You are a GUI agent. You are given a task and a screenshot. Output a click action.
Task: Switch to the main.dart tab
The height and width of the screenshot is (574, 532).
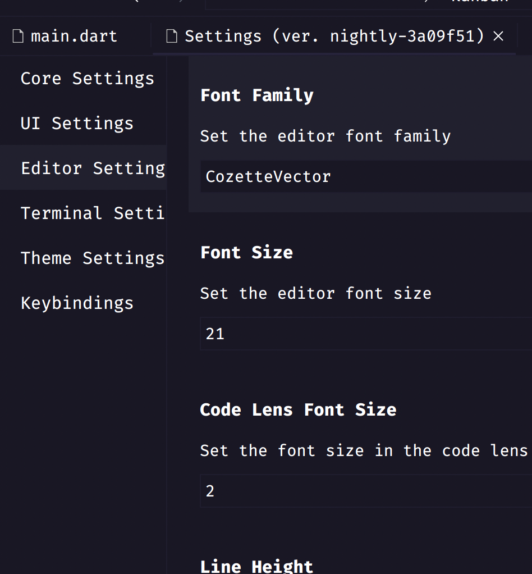click(x=74, y=35)
